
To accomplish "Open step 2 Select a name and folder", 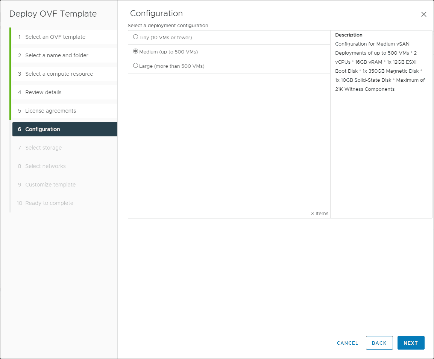I will tap(57, 55).
